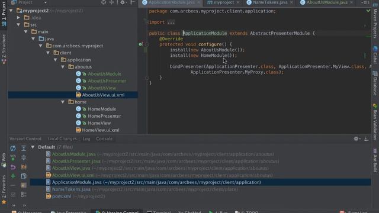Switch to myproject editor tab

coord(223,2)
